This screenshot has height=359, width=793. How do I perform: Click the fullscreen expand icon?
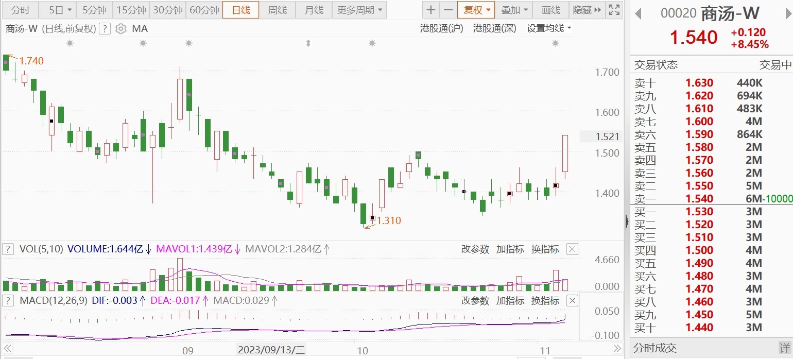pyautogui.click(x=614, y=10)
